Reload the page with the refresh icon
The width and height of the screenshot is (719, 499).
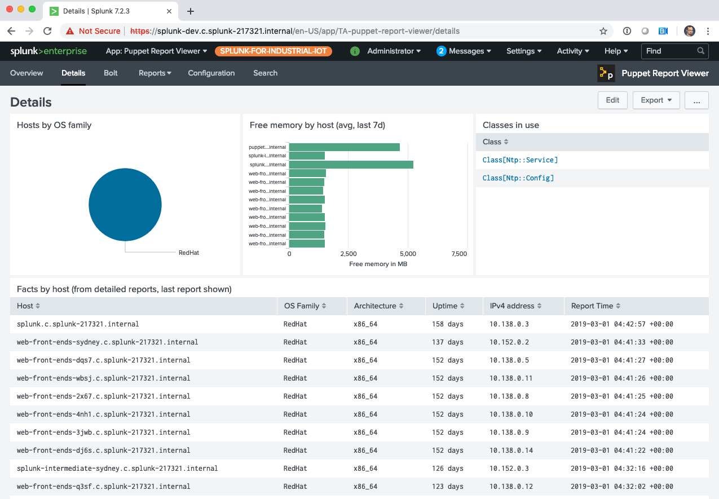47,31
